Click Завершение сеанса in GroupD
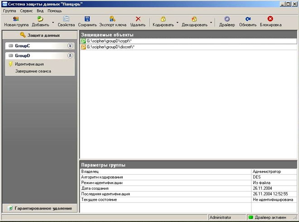 [33, 71]
